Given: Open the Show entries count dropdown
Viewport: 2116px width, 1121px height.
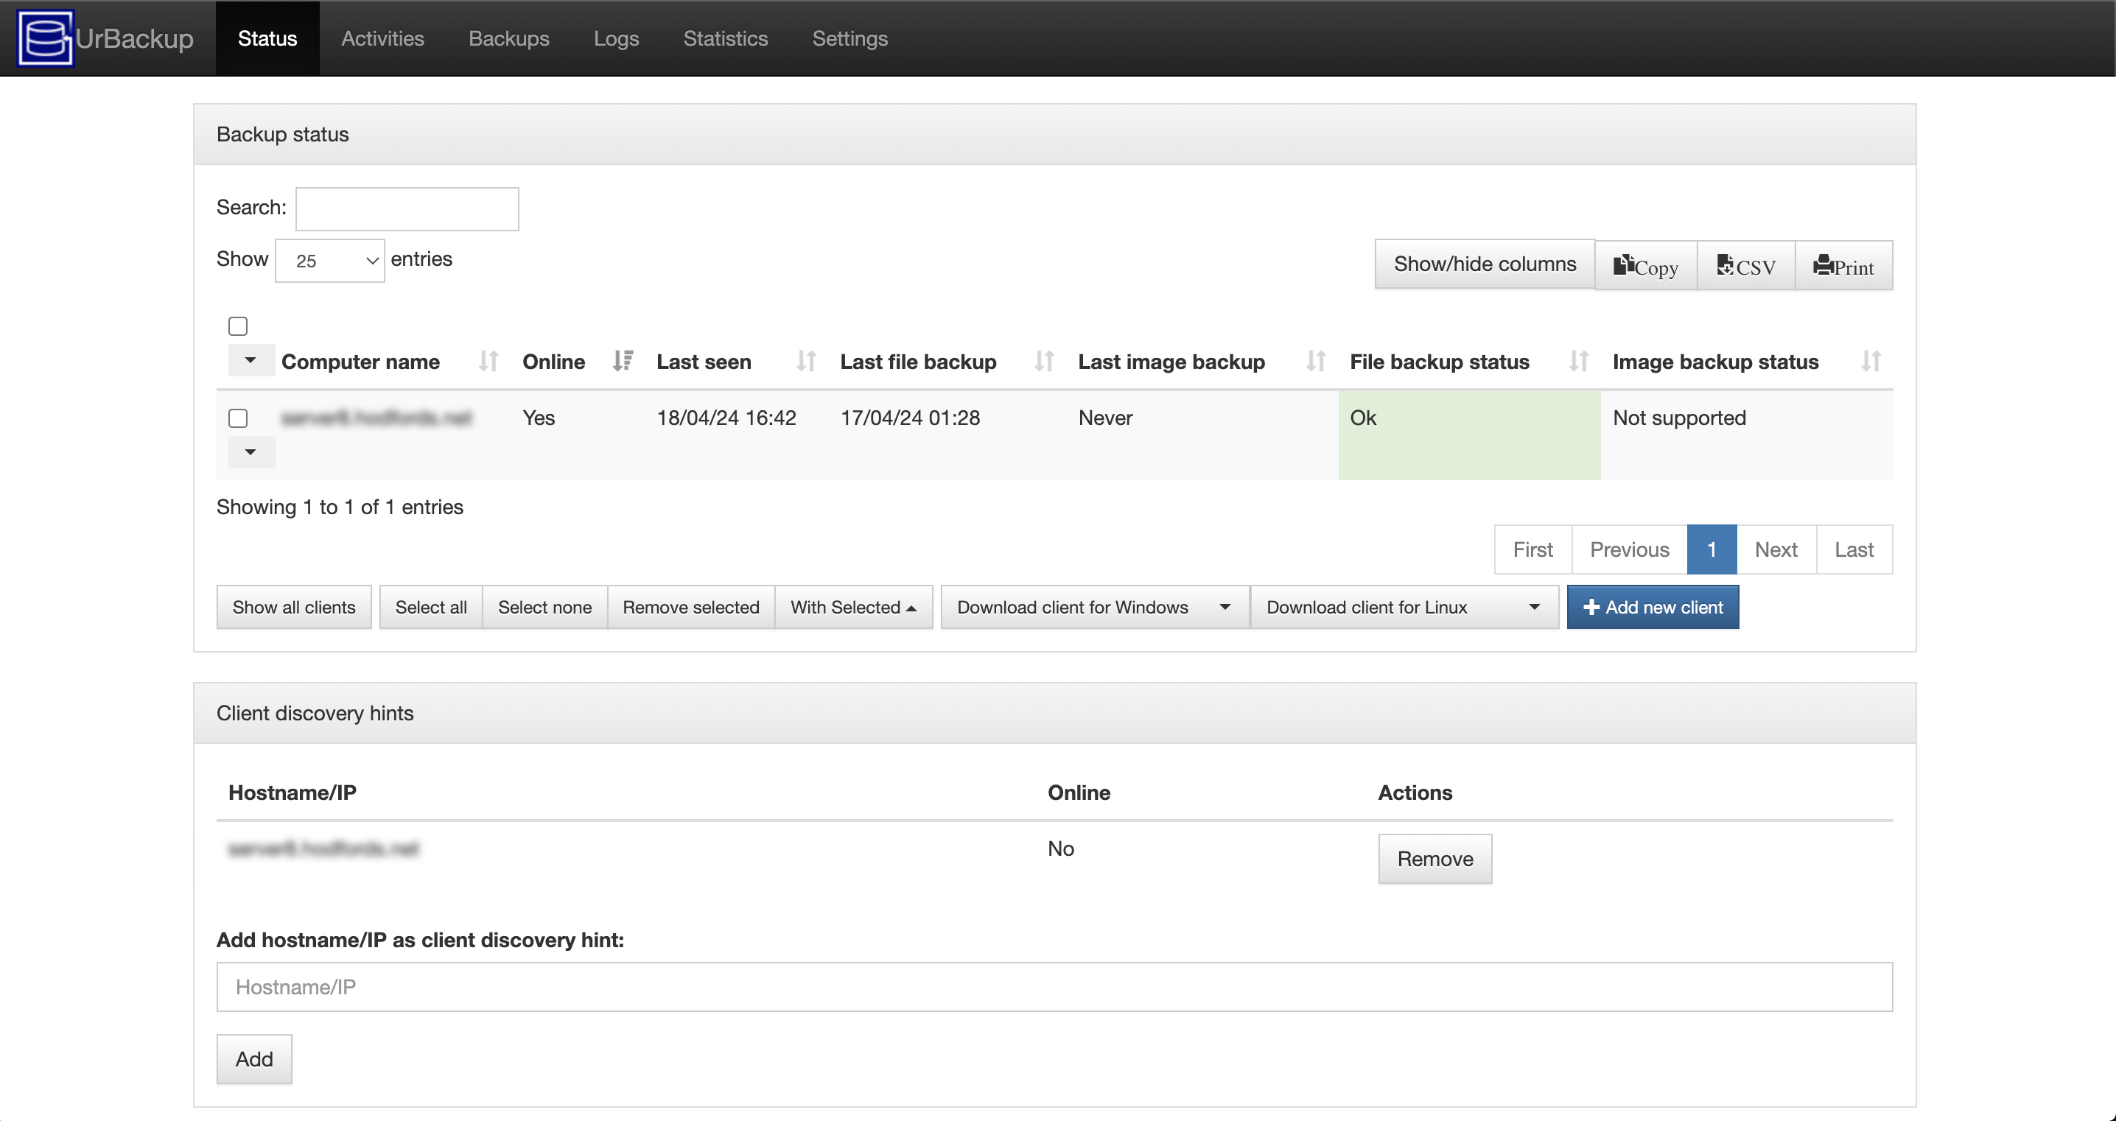Looking at the screenshot, I should (x=329, y=260).
